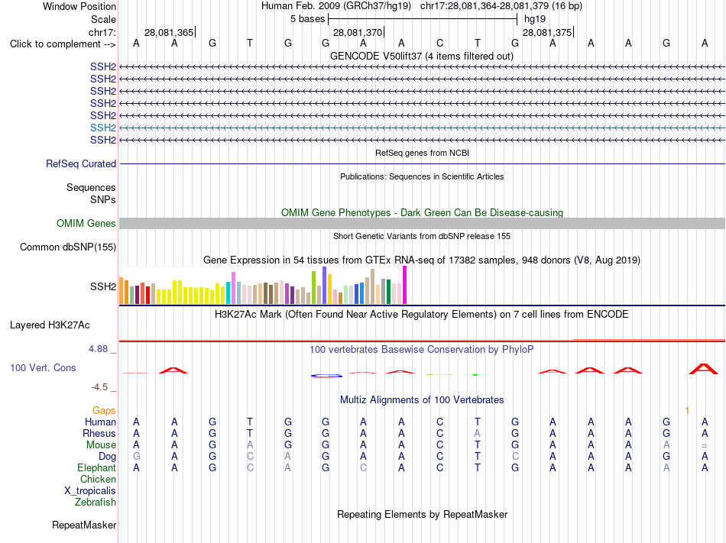Viewport: 726px width, 543px height.
Task: Click the Layered H3K27Ac track label
Action: tap(50, 325)
